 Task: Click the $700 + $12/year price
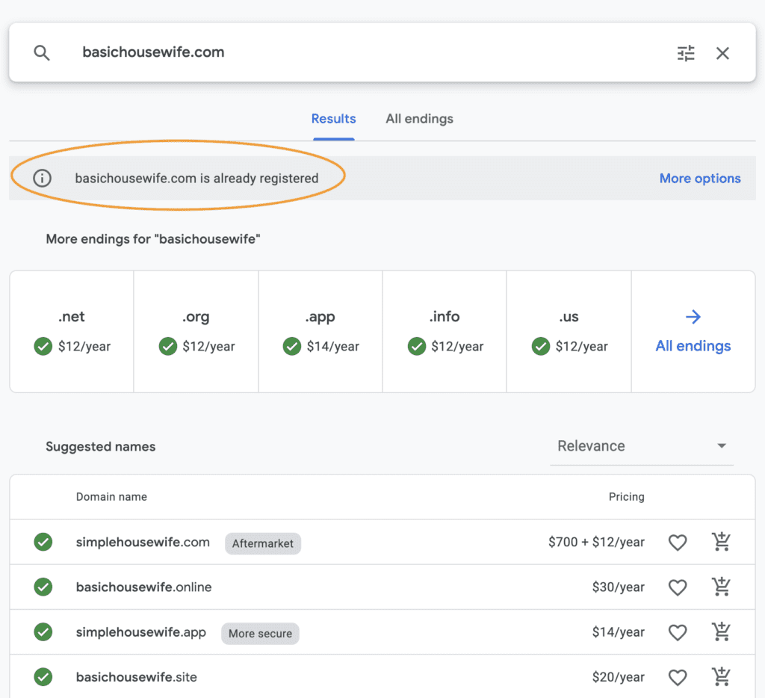[596, 543]
